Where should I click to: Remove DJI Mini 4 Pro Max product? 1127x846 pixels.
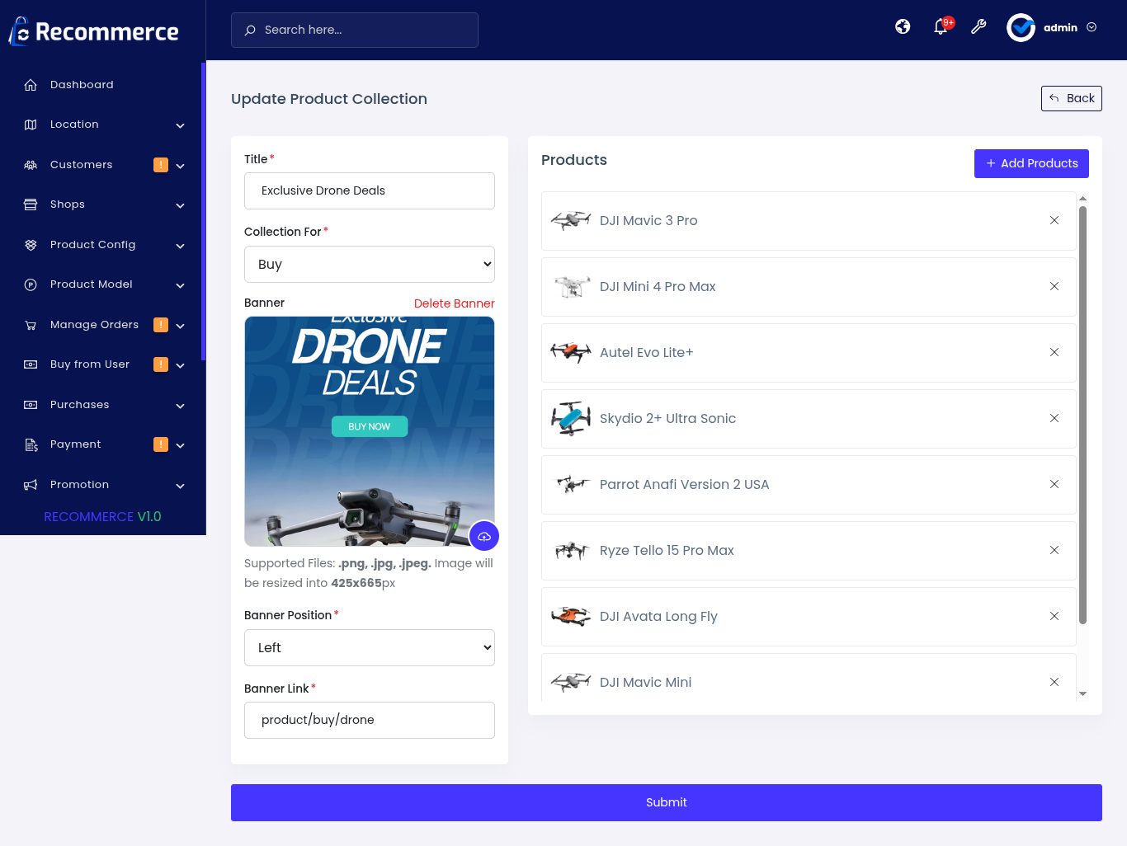(x=1054, y=286)
